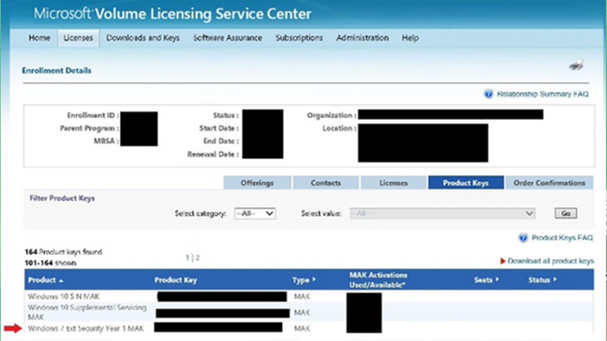607x341 pixels.
Task: Click MAK Activations Used/Available column header
Action: (x=378, y=280)
